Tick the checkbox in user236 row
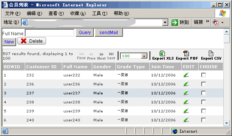The width and height of the screenshot is (232, 136). 204,84
